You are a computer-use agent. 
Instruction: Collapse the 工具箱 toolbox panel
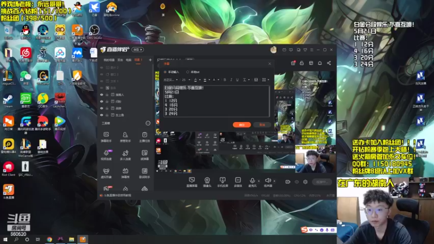[148, 123]
